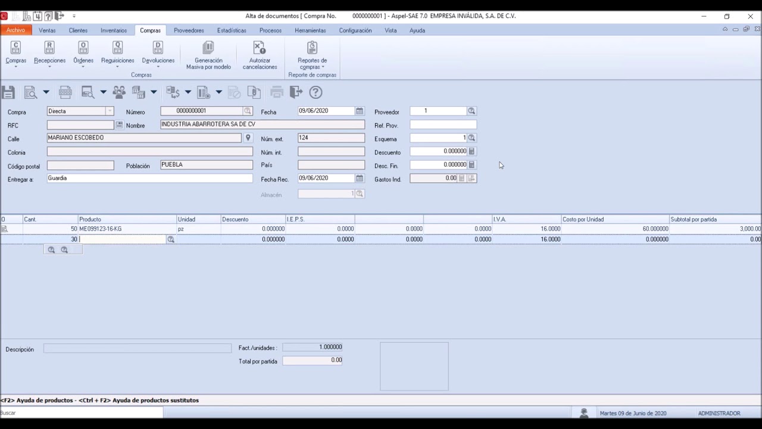Screen dimensions: 762x429
Task: Click the Buscar search box in the status bar
Action: point(82,413)
